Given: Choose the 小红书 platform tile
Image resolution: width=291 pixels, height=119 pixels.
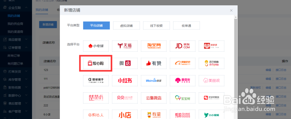Looking at the screenshot, I should click(x=125, y=81).
